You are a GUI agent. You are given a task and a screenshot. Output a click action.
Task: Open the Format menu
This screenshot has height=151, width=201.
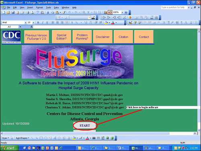(x=39, y=8)
